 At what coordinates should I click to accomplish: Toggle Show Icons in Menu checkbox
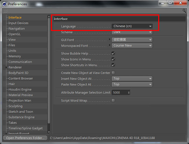point(113,59)
